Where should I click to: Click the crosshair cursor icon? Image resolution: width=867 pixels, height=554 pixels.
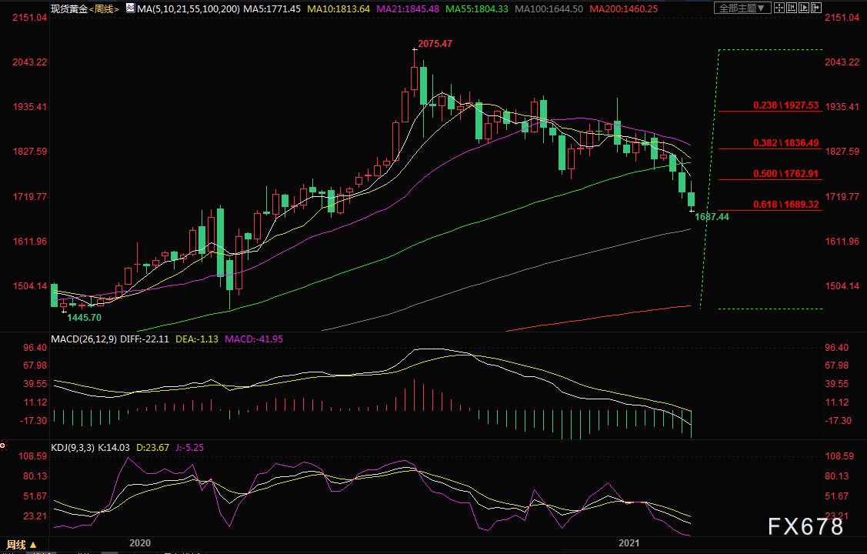click(779, 8)
